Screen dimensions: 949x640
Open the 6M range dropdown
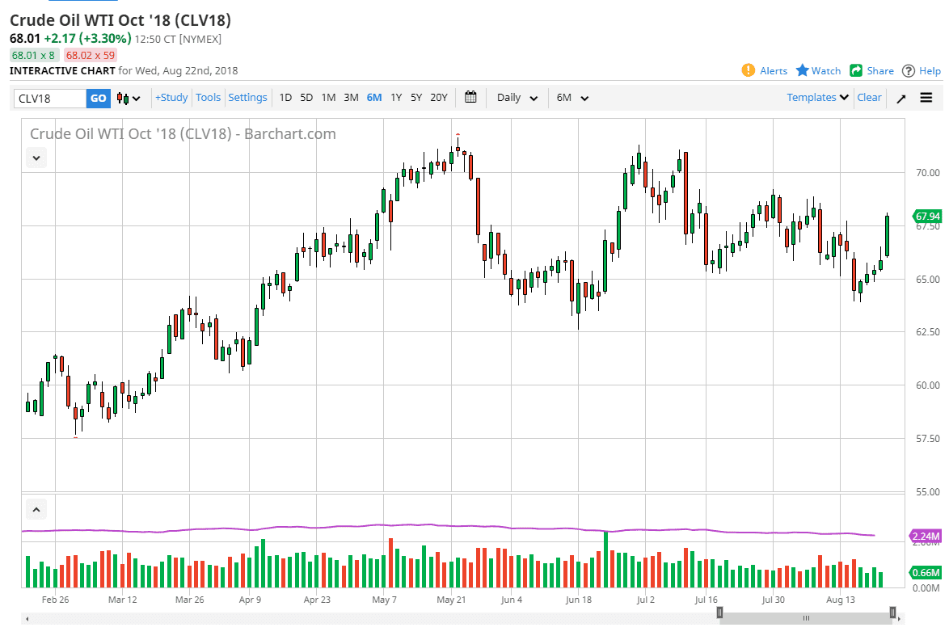[x=572, y=97]
